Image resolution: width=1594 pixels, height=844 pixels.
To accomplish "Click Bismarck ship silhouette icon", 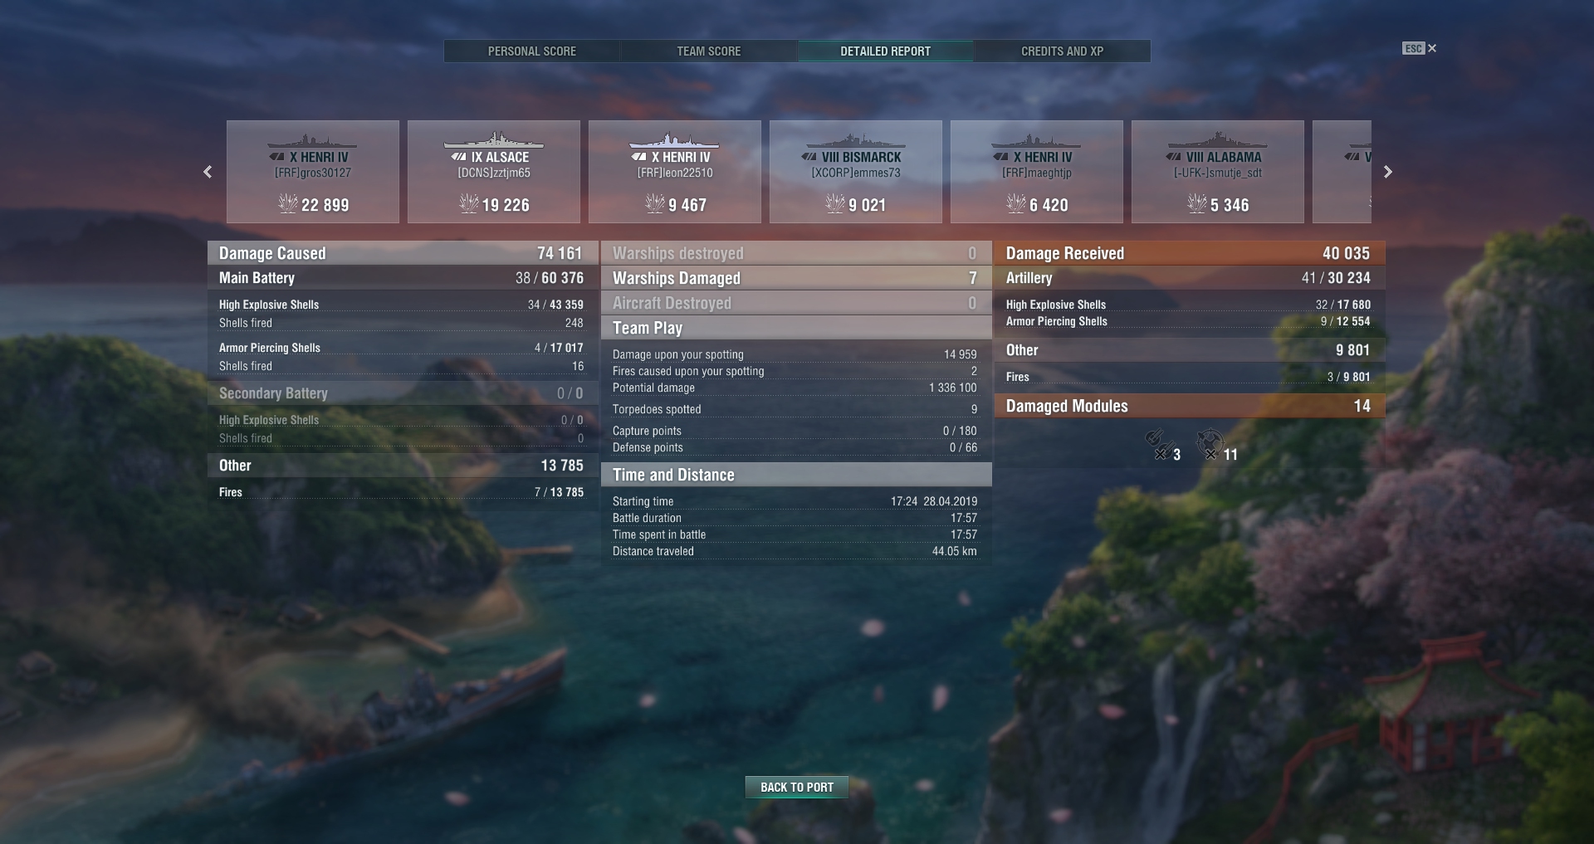I will [855, 140].
